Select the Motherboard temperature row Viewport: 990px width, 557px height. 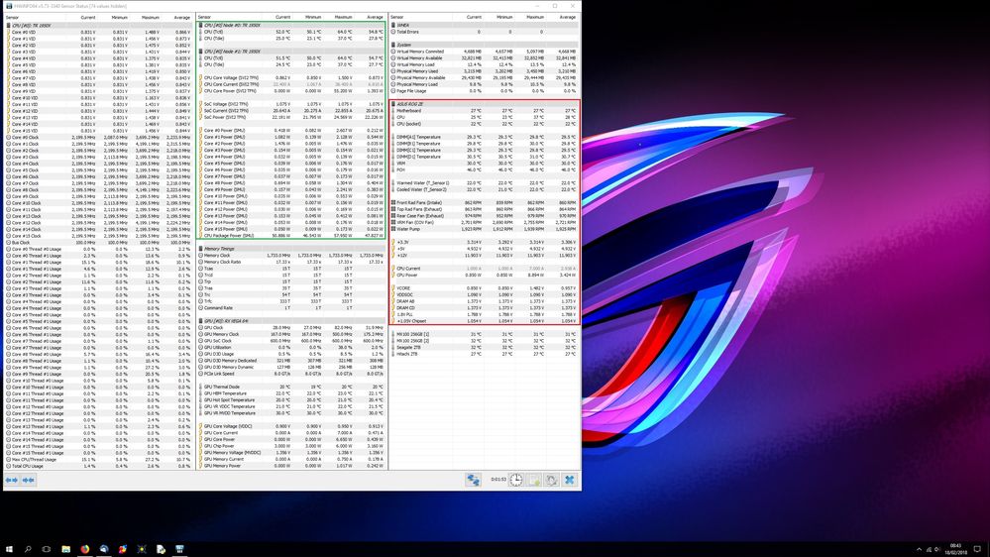(485, 111)
